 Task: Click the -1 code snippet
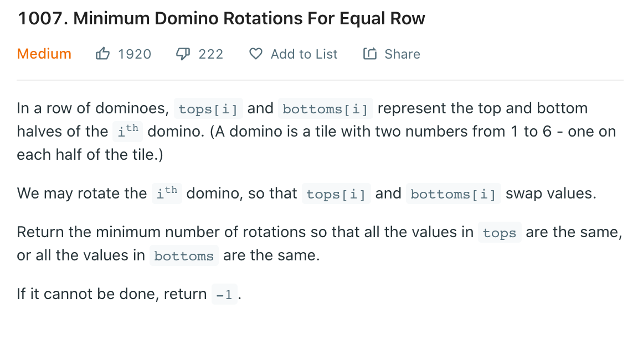click(x=225, y=294)
